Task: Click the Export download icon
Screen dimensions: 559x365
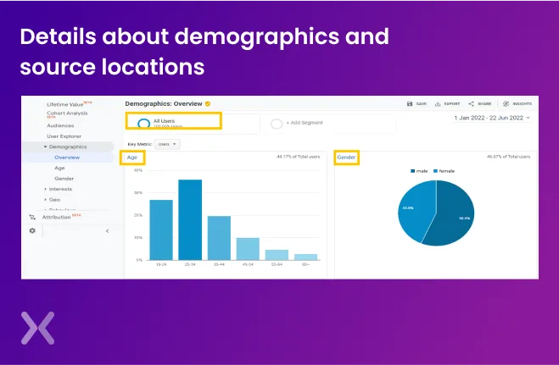Action: [438, 104]
